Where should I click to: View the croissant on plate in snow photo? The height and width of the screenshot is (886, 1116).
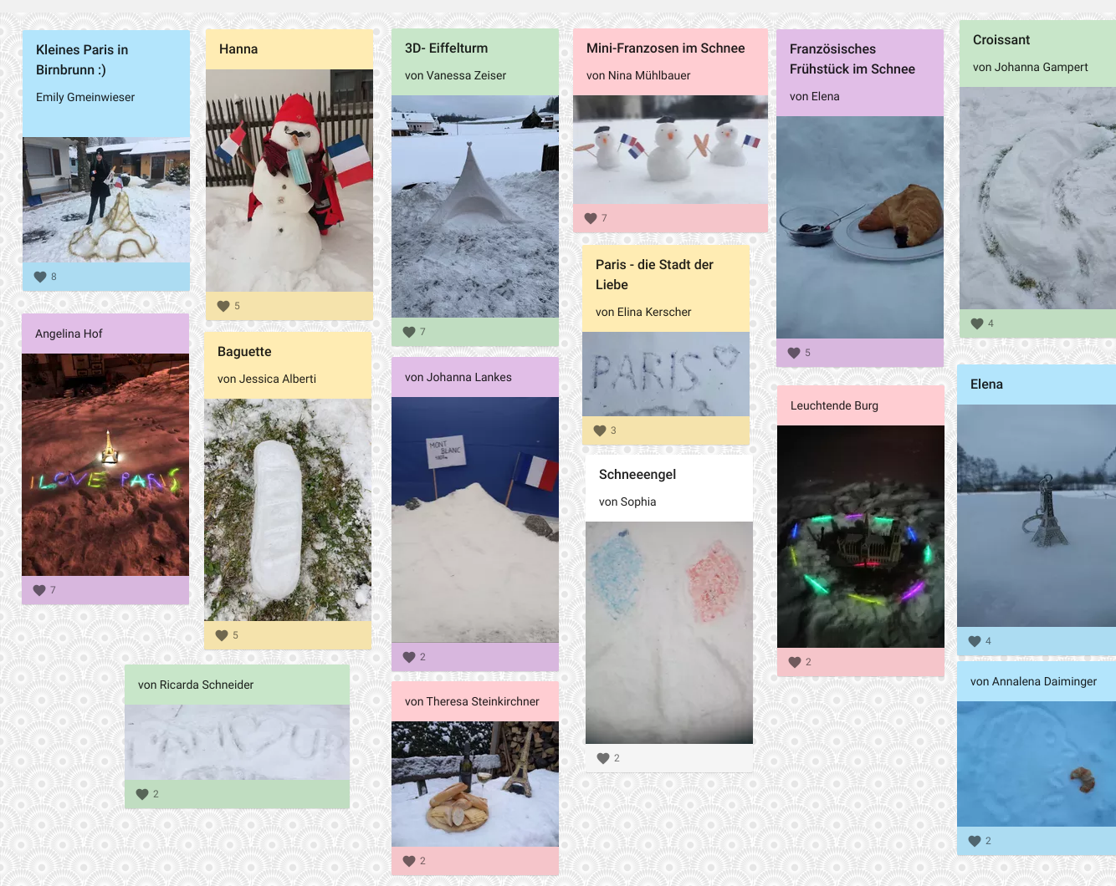(860, 227)
